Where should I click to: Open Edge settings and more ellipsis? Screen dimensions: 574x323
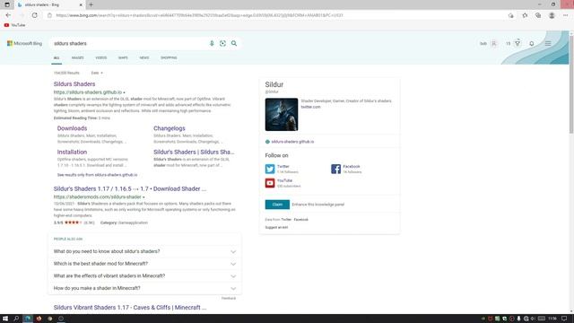click(566, 15)
